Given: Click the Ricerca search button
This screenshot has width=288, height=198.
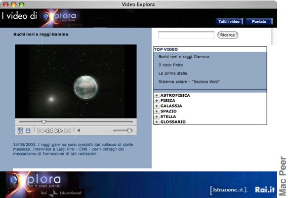Looking at the screenshot, I should pos(227,35).
